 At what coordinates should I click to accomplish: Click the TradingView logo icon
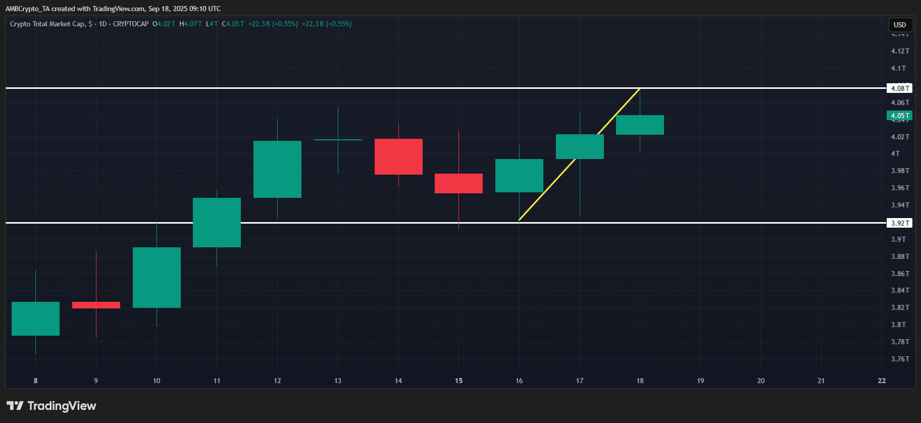(15, 405)
